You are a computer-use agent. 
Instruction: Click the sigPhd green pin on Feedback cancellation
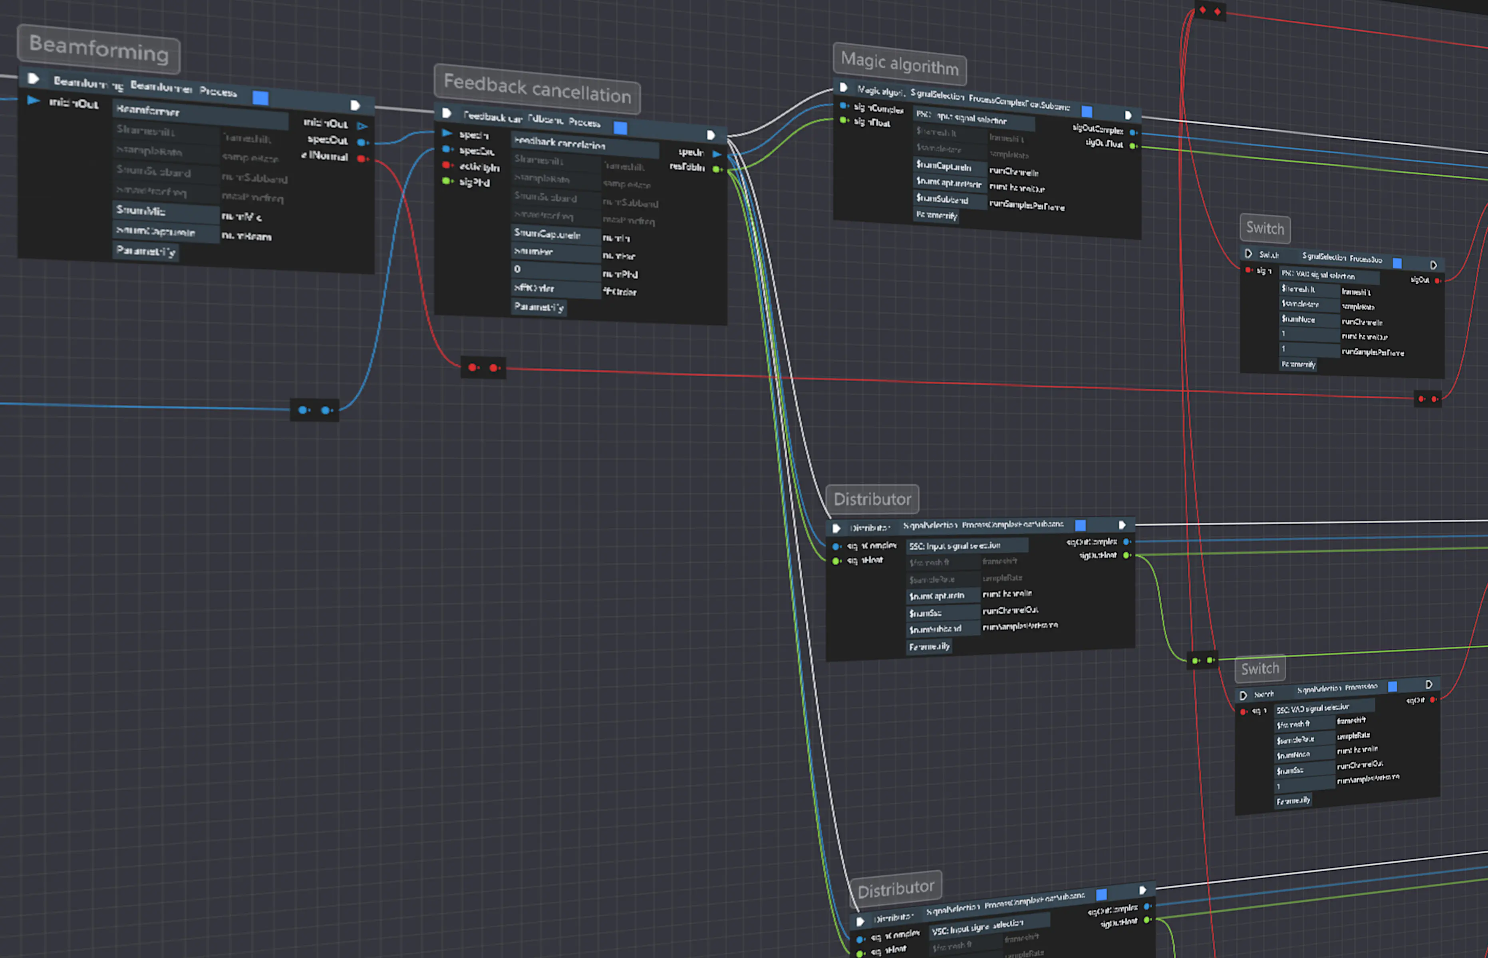447,181
